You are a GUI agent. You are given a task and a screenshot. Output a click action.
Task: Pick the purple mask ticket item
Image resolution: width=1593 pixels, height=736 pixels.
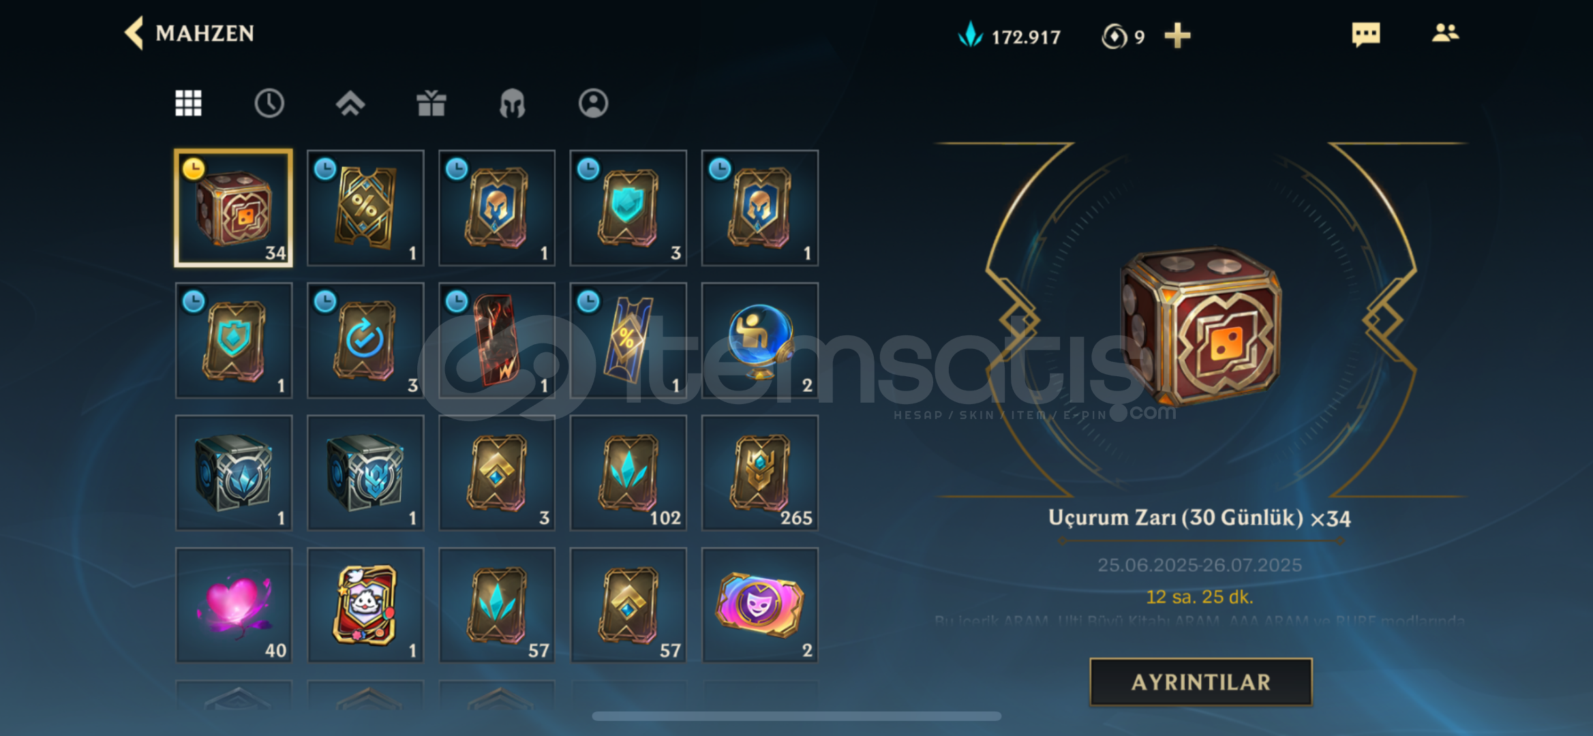click(760, 605)
